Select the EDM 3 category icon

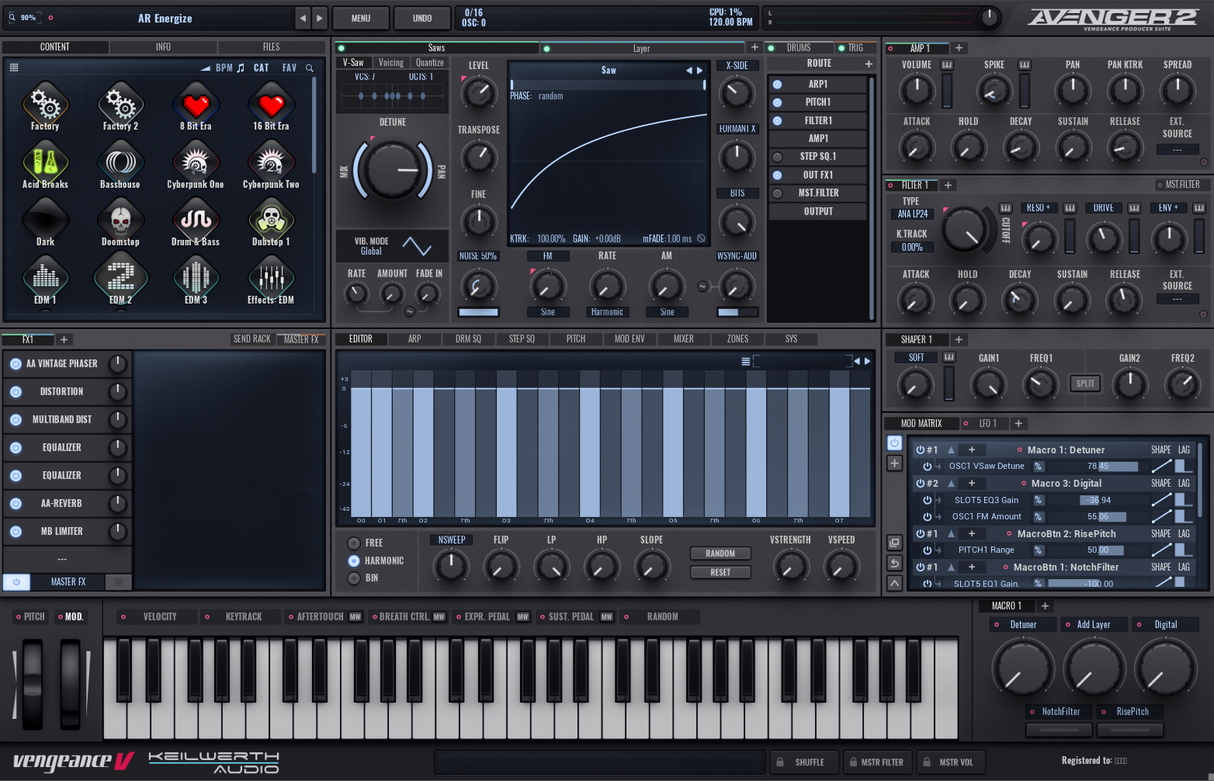196,277
